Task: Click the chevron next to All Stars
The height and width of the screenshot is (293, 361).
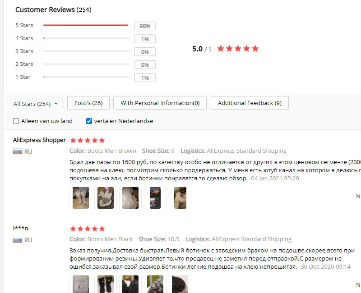Action: [x=56, y=104]
